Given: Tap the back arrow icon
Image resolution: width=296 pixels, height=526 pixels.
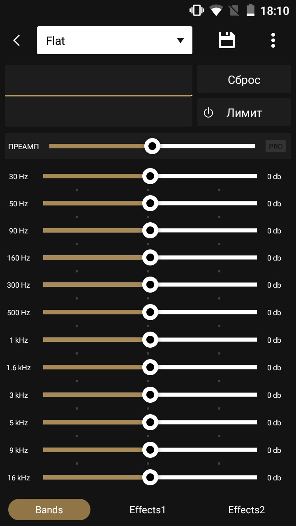Looking at the screenshot, I should 16,40.
